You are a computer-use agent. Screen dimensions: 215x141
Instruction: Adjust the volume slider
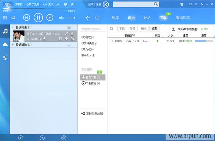pyautogui.click(x=70, y=18)
